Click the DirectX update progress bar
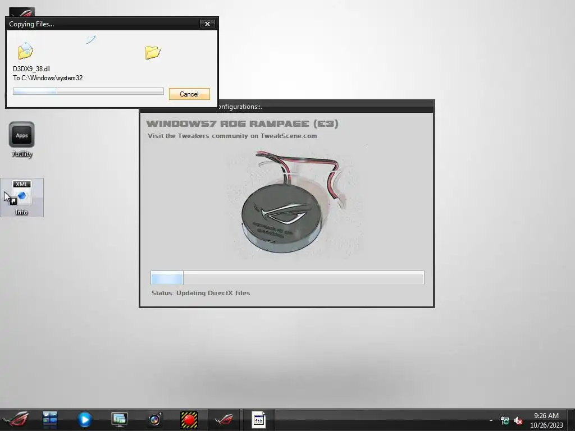The image size is (575, 431). pos(287,278)
